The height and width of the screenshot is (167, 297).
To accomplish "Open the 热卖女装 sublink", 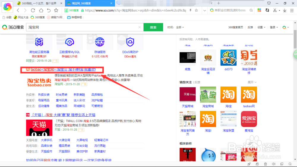I will 44,94.
